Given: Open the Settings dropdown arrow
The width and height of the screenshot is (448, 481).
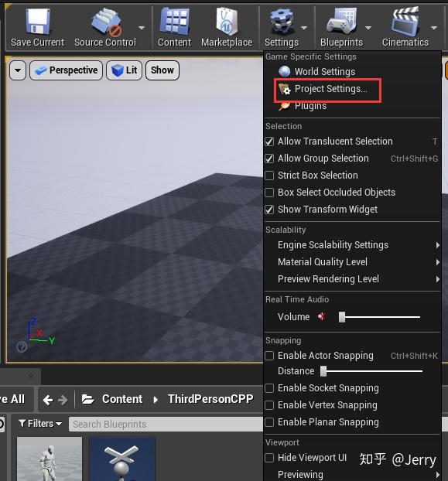Looking at the screenshot, I should (x=304, y=28).
